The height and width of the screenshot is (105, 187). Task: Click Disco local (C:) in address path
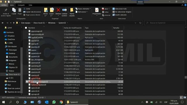click(x=39, y=23)
